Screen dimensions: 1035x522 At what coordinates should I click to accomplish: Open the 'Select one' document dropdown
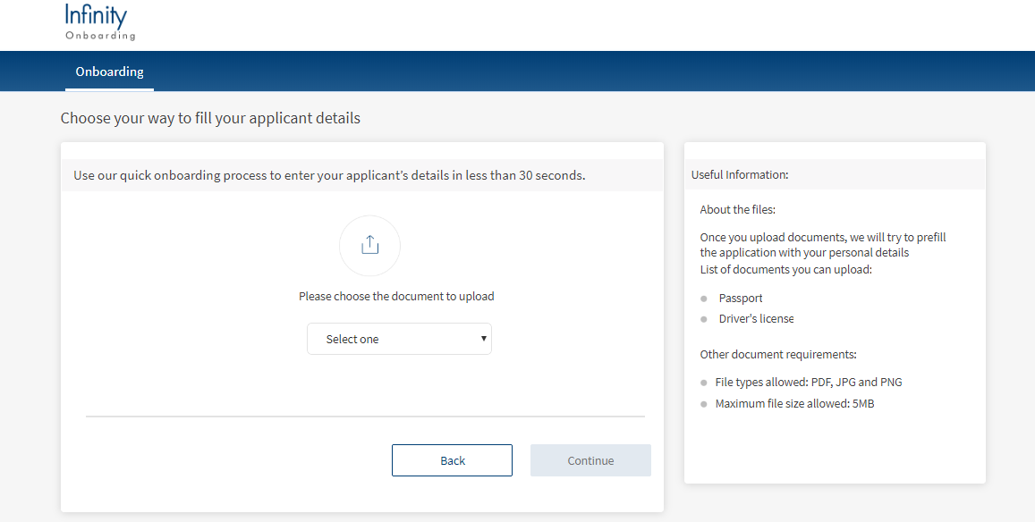click(x=399, y=339)
